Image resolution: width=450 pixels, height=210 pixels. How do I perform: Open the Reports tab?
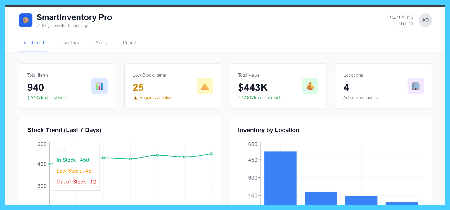[x=131, y=43]
